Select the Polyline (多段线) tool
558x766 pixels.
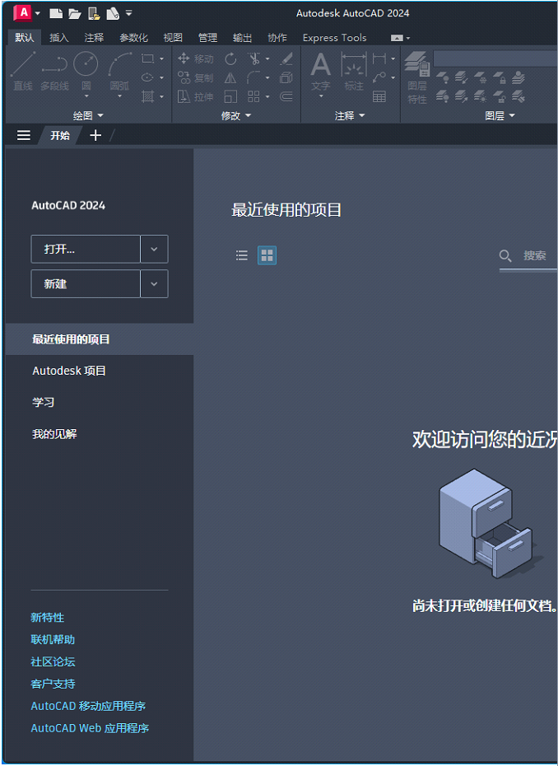tap(54, 72)
